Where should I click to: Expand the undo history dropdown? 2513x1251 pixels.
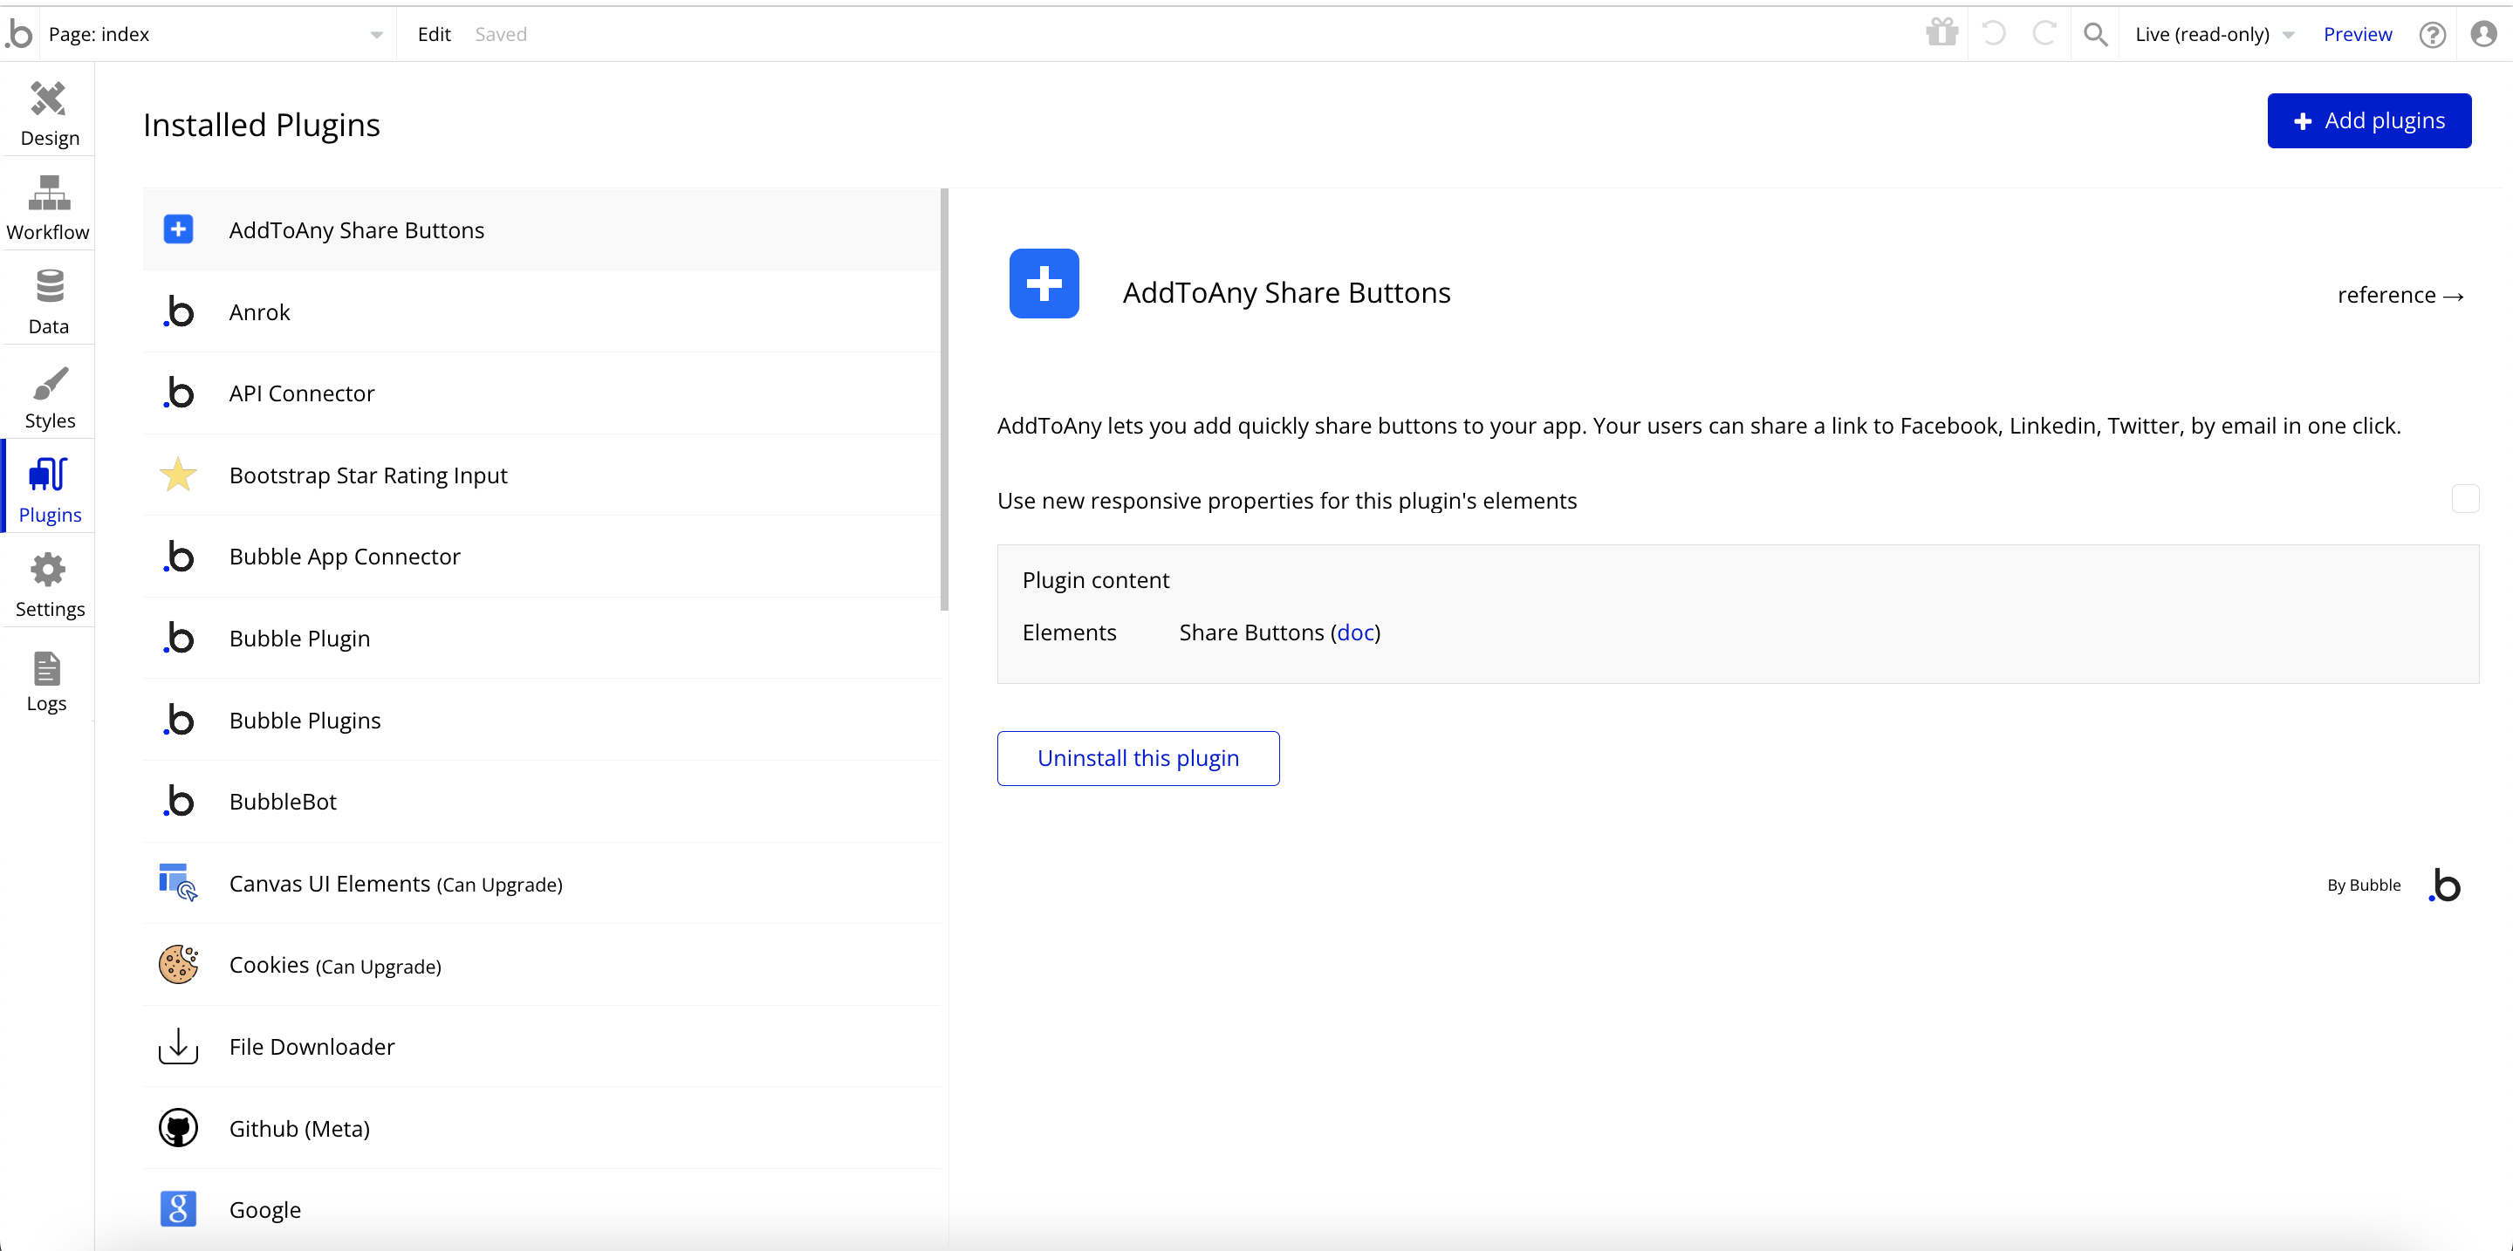point(1997,32)
